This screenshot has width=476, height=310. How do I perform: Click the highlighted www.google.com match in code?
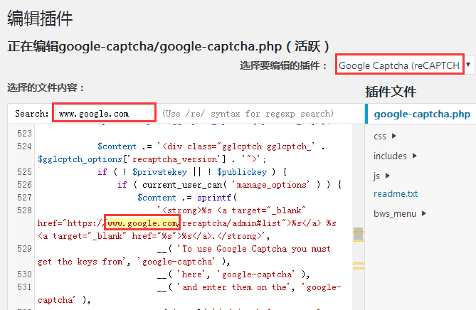[x=142, y=223]
